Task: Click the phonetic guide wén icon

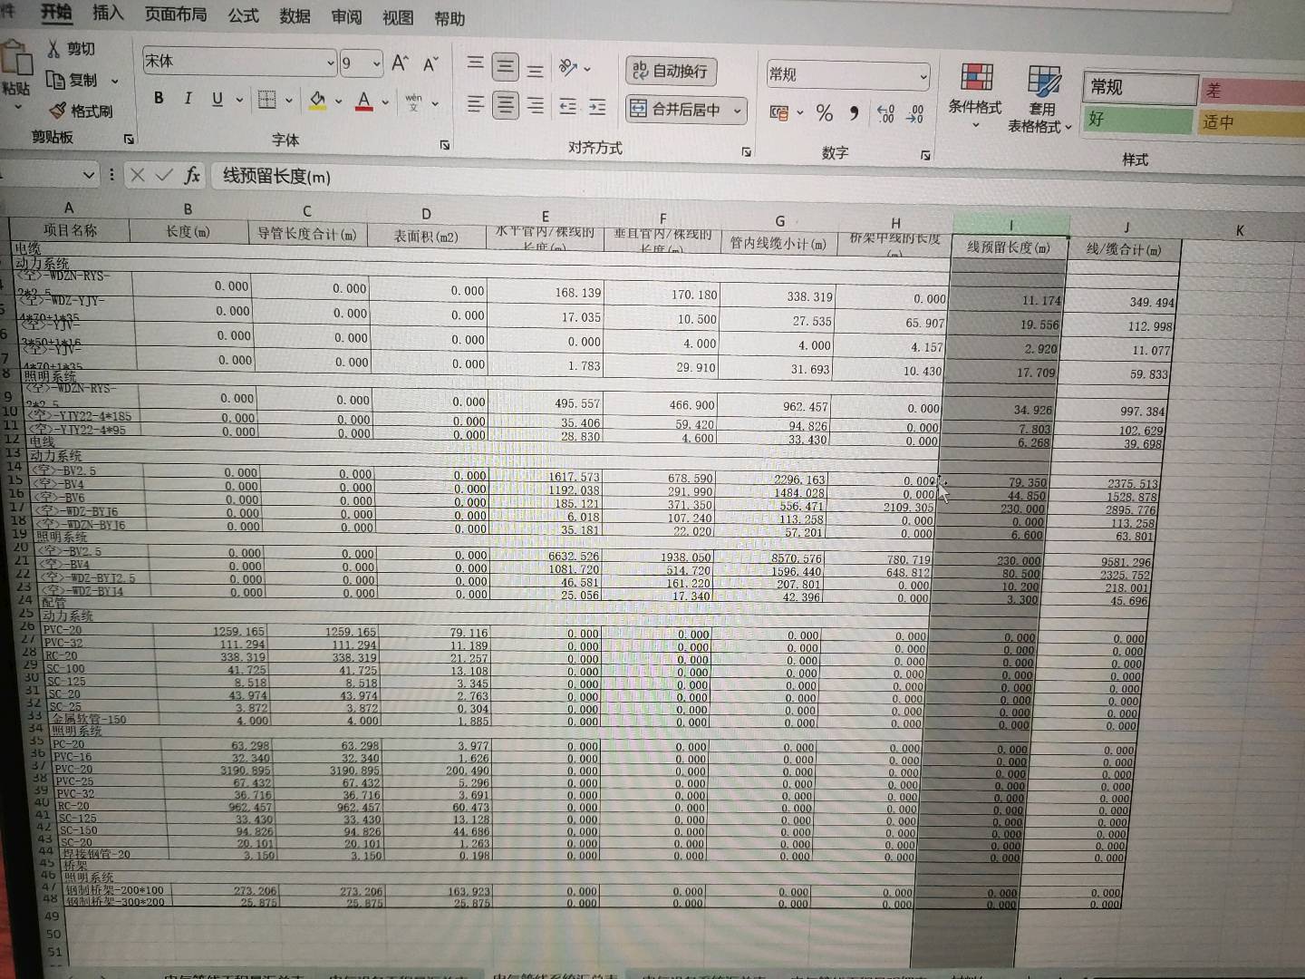Action: click(x=414, y=102)
